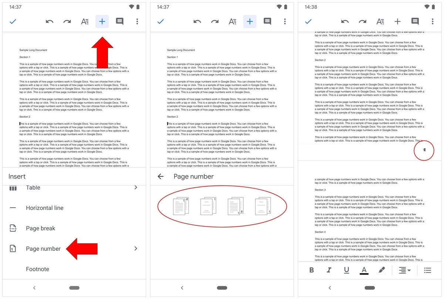444x299 pixels.
Task: Open three-dot overflow menu in middle screen
Action: [x=285, y=21]
